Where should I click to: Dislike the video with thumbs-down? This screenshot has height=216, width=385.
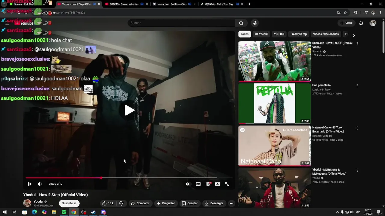click(122, 203)
